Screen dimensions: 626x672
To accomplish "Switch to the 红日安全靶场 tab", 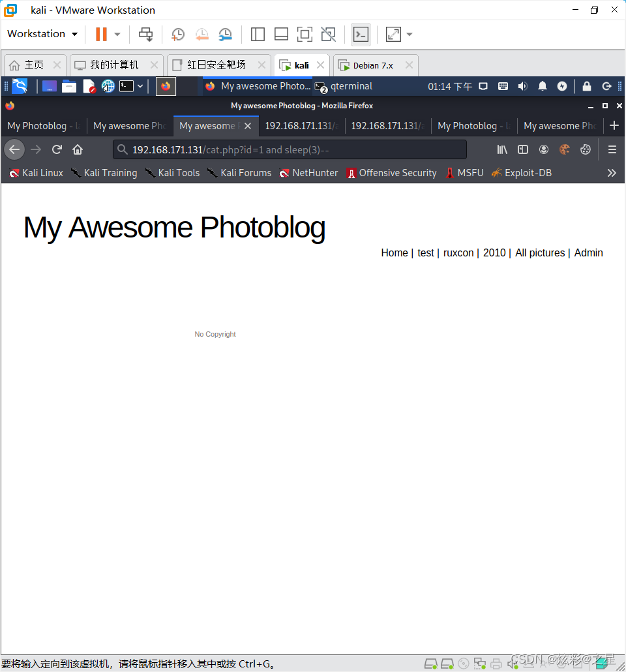I will click(216, 65).
